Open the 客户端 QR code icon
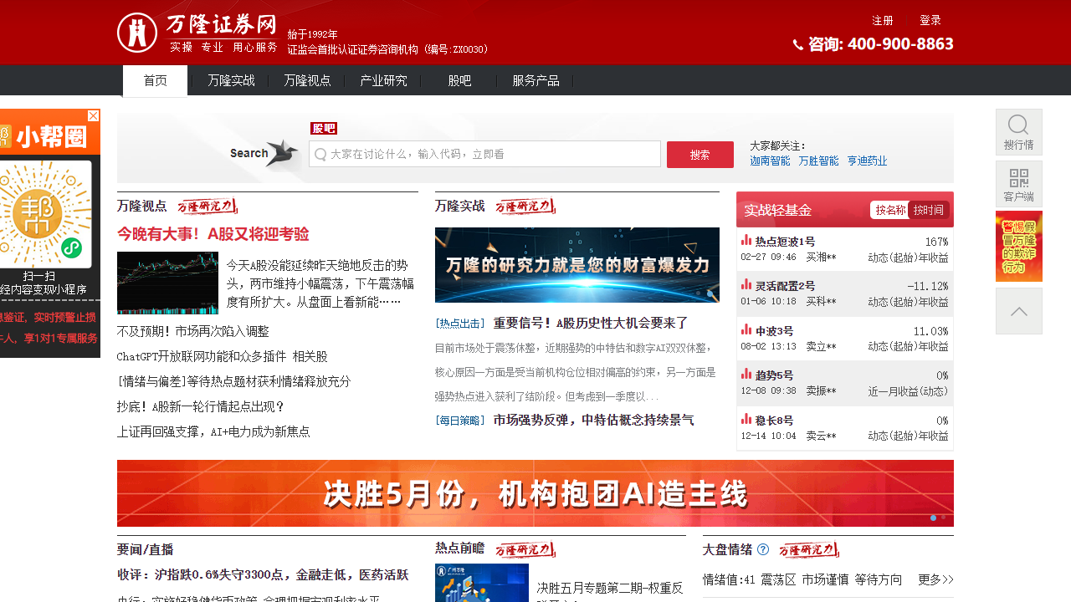This screenshot has height=602, width=1071. [x=1018, y=184]
